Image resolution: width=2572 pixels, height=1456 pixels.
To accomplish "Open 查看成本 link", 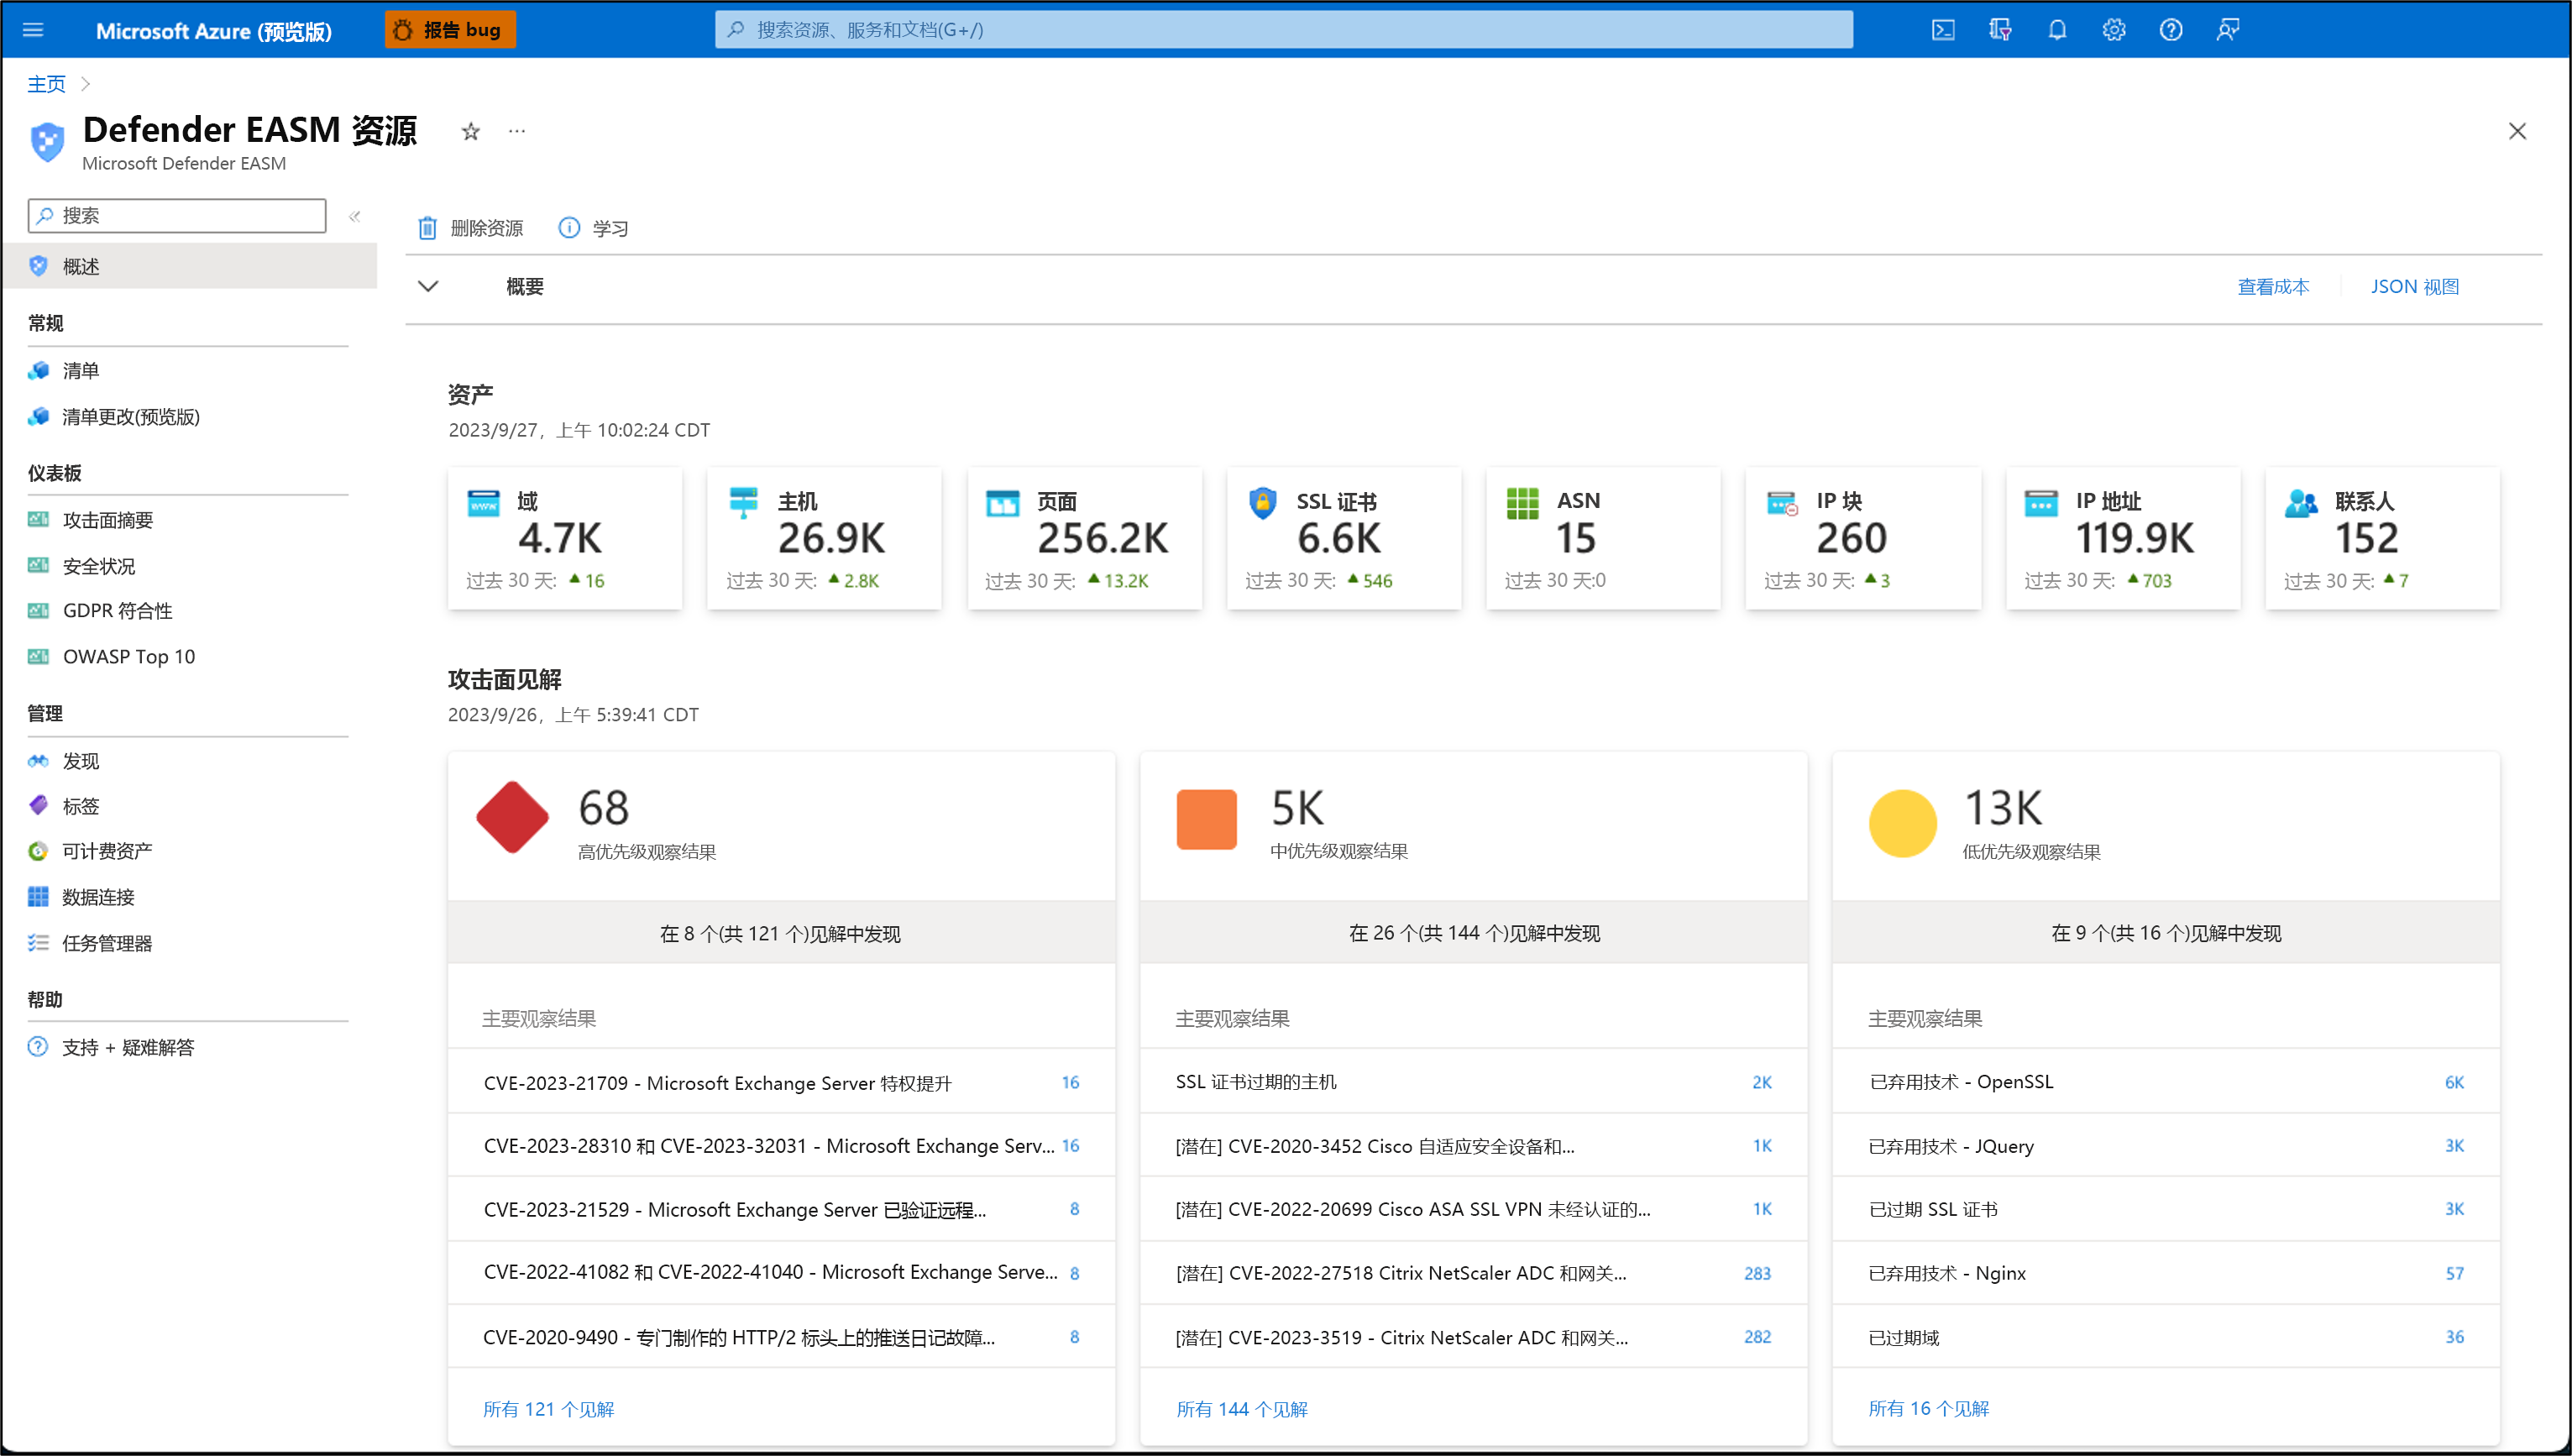I will click(2273, 287).
